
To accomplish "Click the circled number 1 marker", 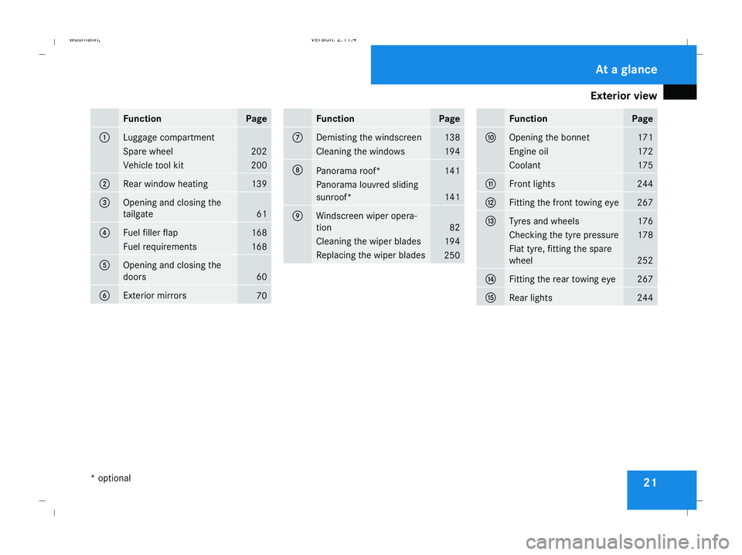I will (104, 138).
